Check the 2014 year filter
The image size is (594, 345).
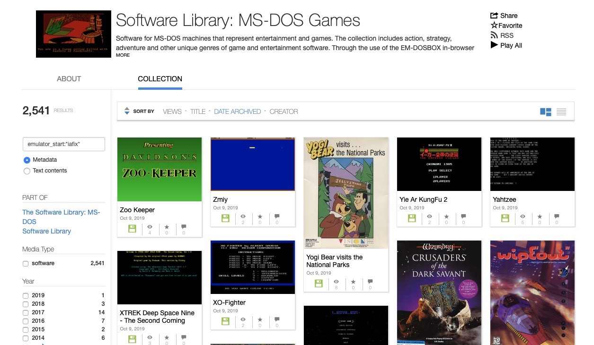[x=26, y=338]
